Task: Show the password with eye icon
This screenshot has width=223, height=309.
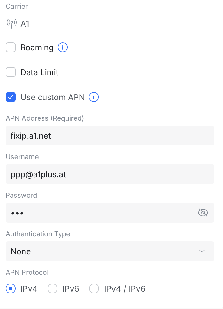Action: pos(203,213)
